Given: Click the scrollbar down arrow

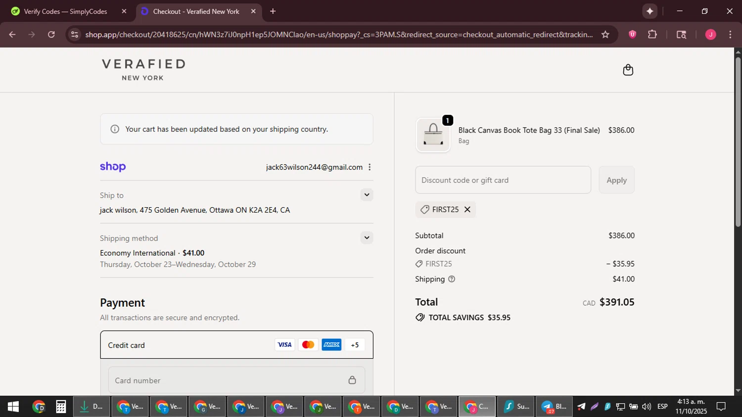Looking at the screenshot, I should coord(738,391).
